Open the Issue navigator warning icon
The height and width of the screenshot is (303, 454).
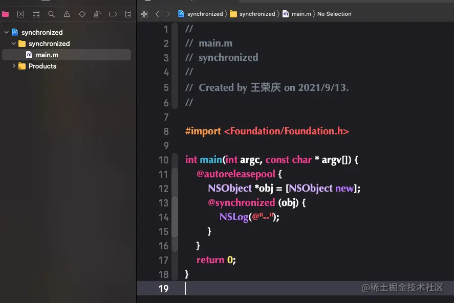point(67,14)
